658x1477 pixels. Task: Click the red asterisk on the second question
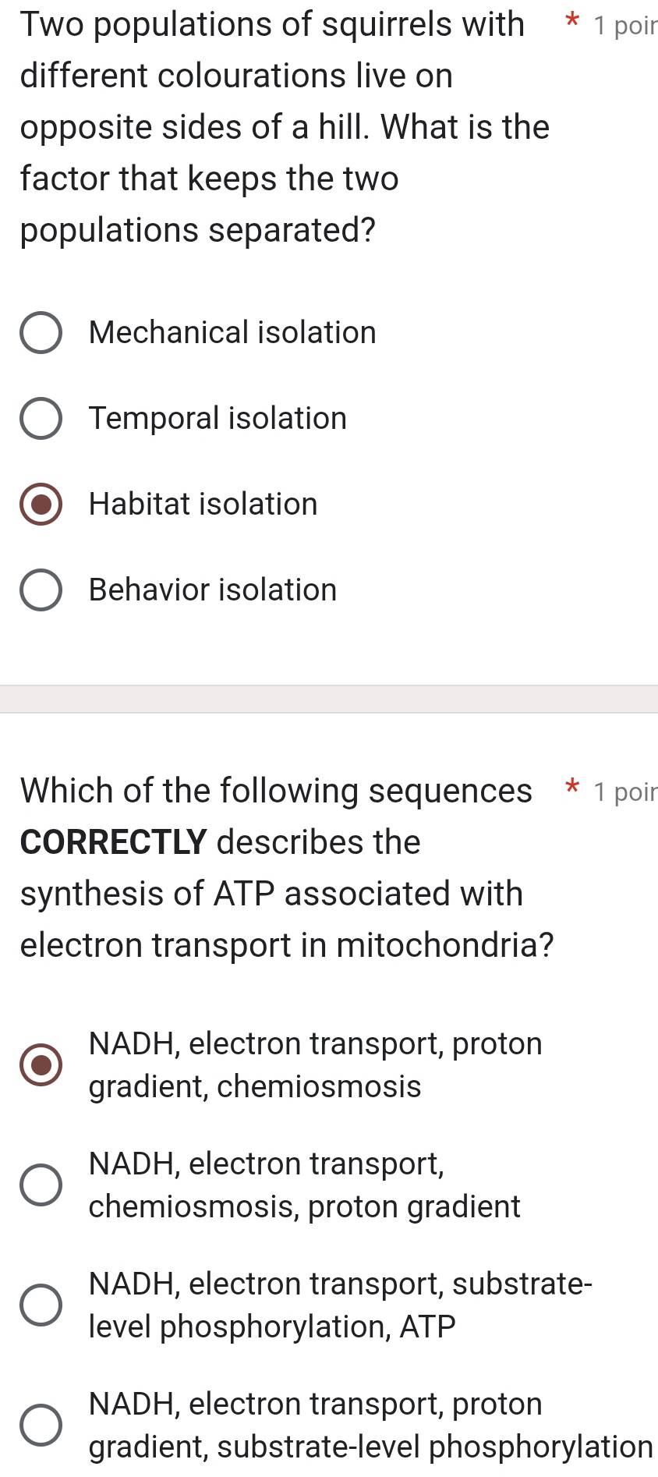click(571, 790)
